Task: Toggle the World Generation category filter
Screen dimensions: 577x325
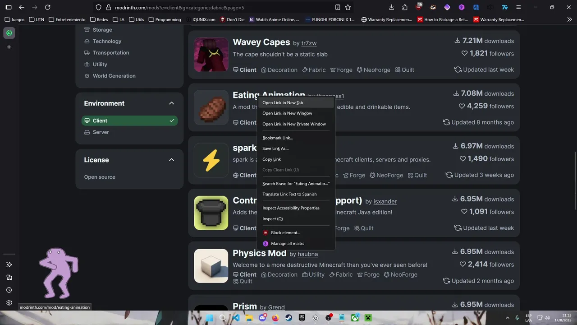Action: [110, 76]
